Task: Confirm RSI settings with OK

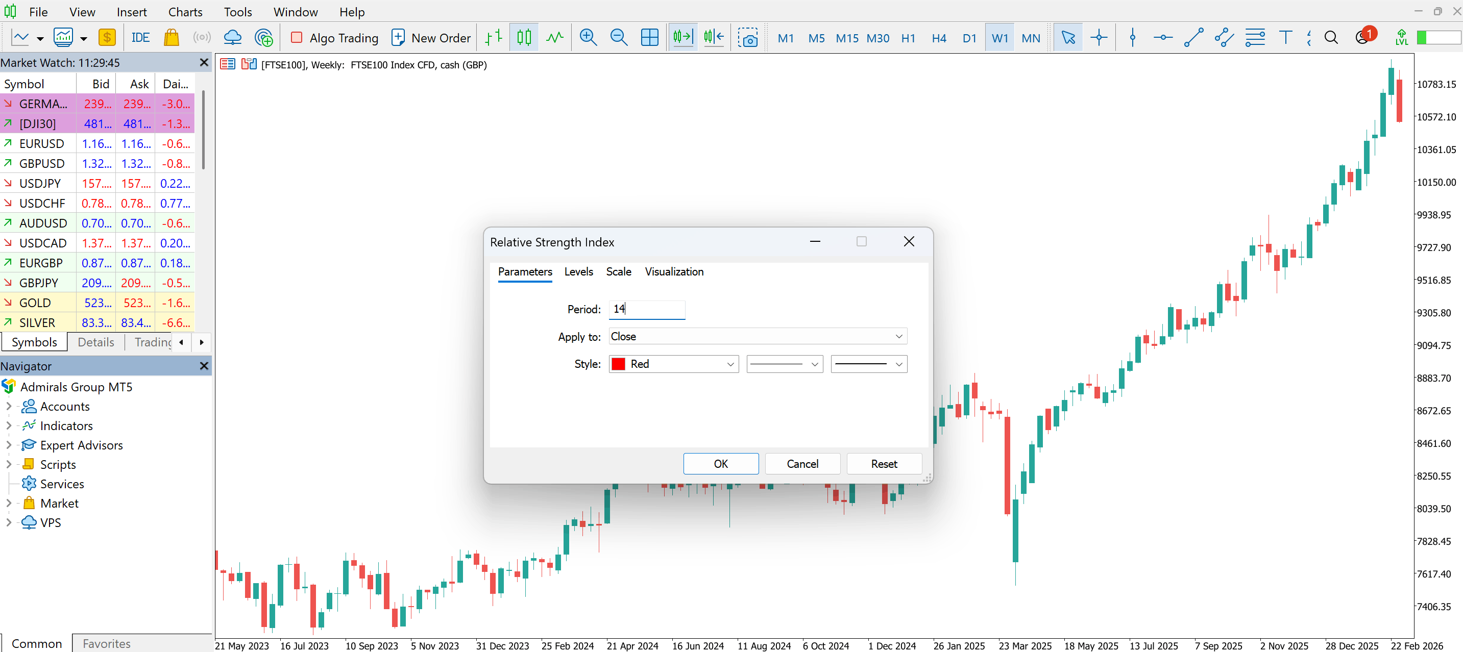Action: pos(721,464)
